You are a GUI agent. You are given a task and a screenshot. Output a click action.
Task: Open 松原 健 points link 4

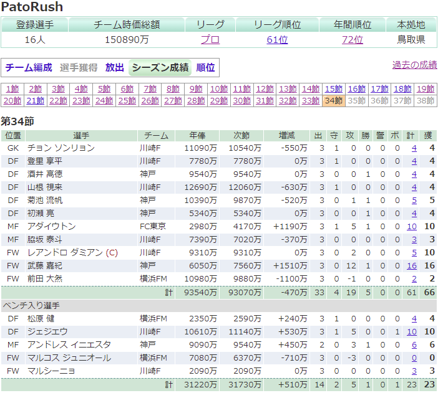414,319
